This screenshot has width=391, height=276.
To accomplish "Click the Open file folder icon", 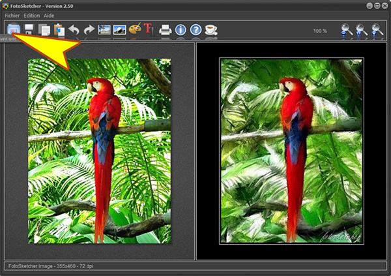I will [x=14, y=29].
